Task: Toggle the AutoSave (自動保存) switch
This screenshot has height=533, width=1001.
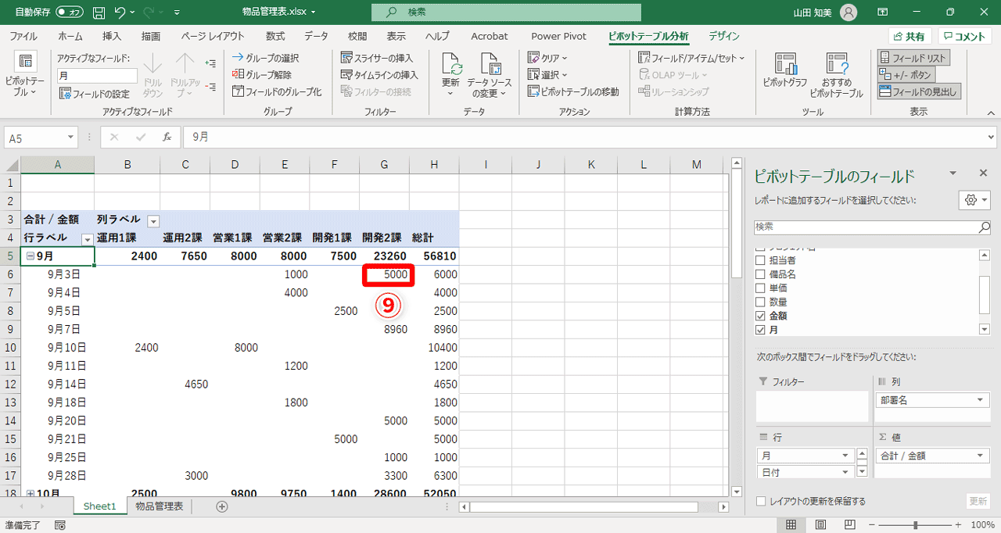Action: tap(70, 13)
